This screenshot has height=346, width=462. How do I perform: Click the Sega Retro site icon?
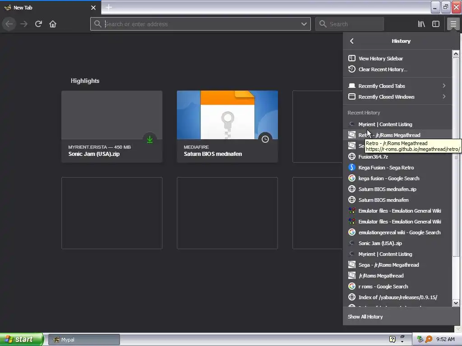coord(352,168)
